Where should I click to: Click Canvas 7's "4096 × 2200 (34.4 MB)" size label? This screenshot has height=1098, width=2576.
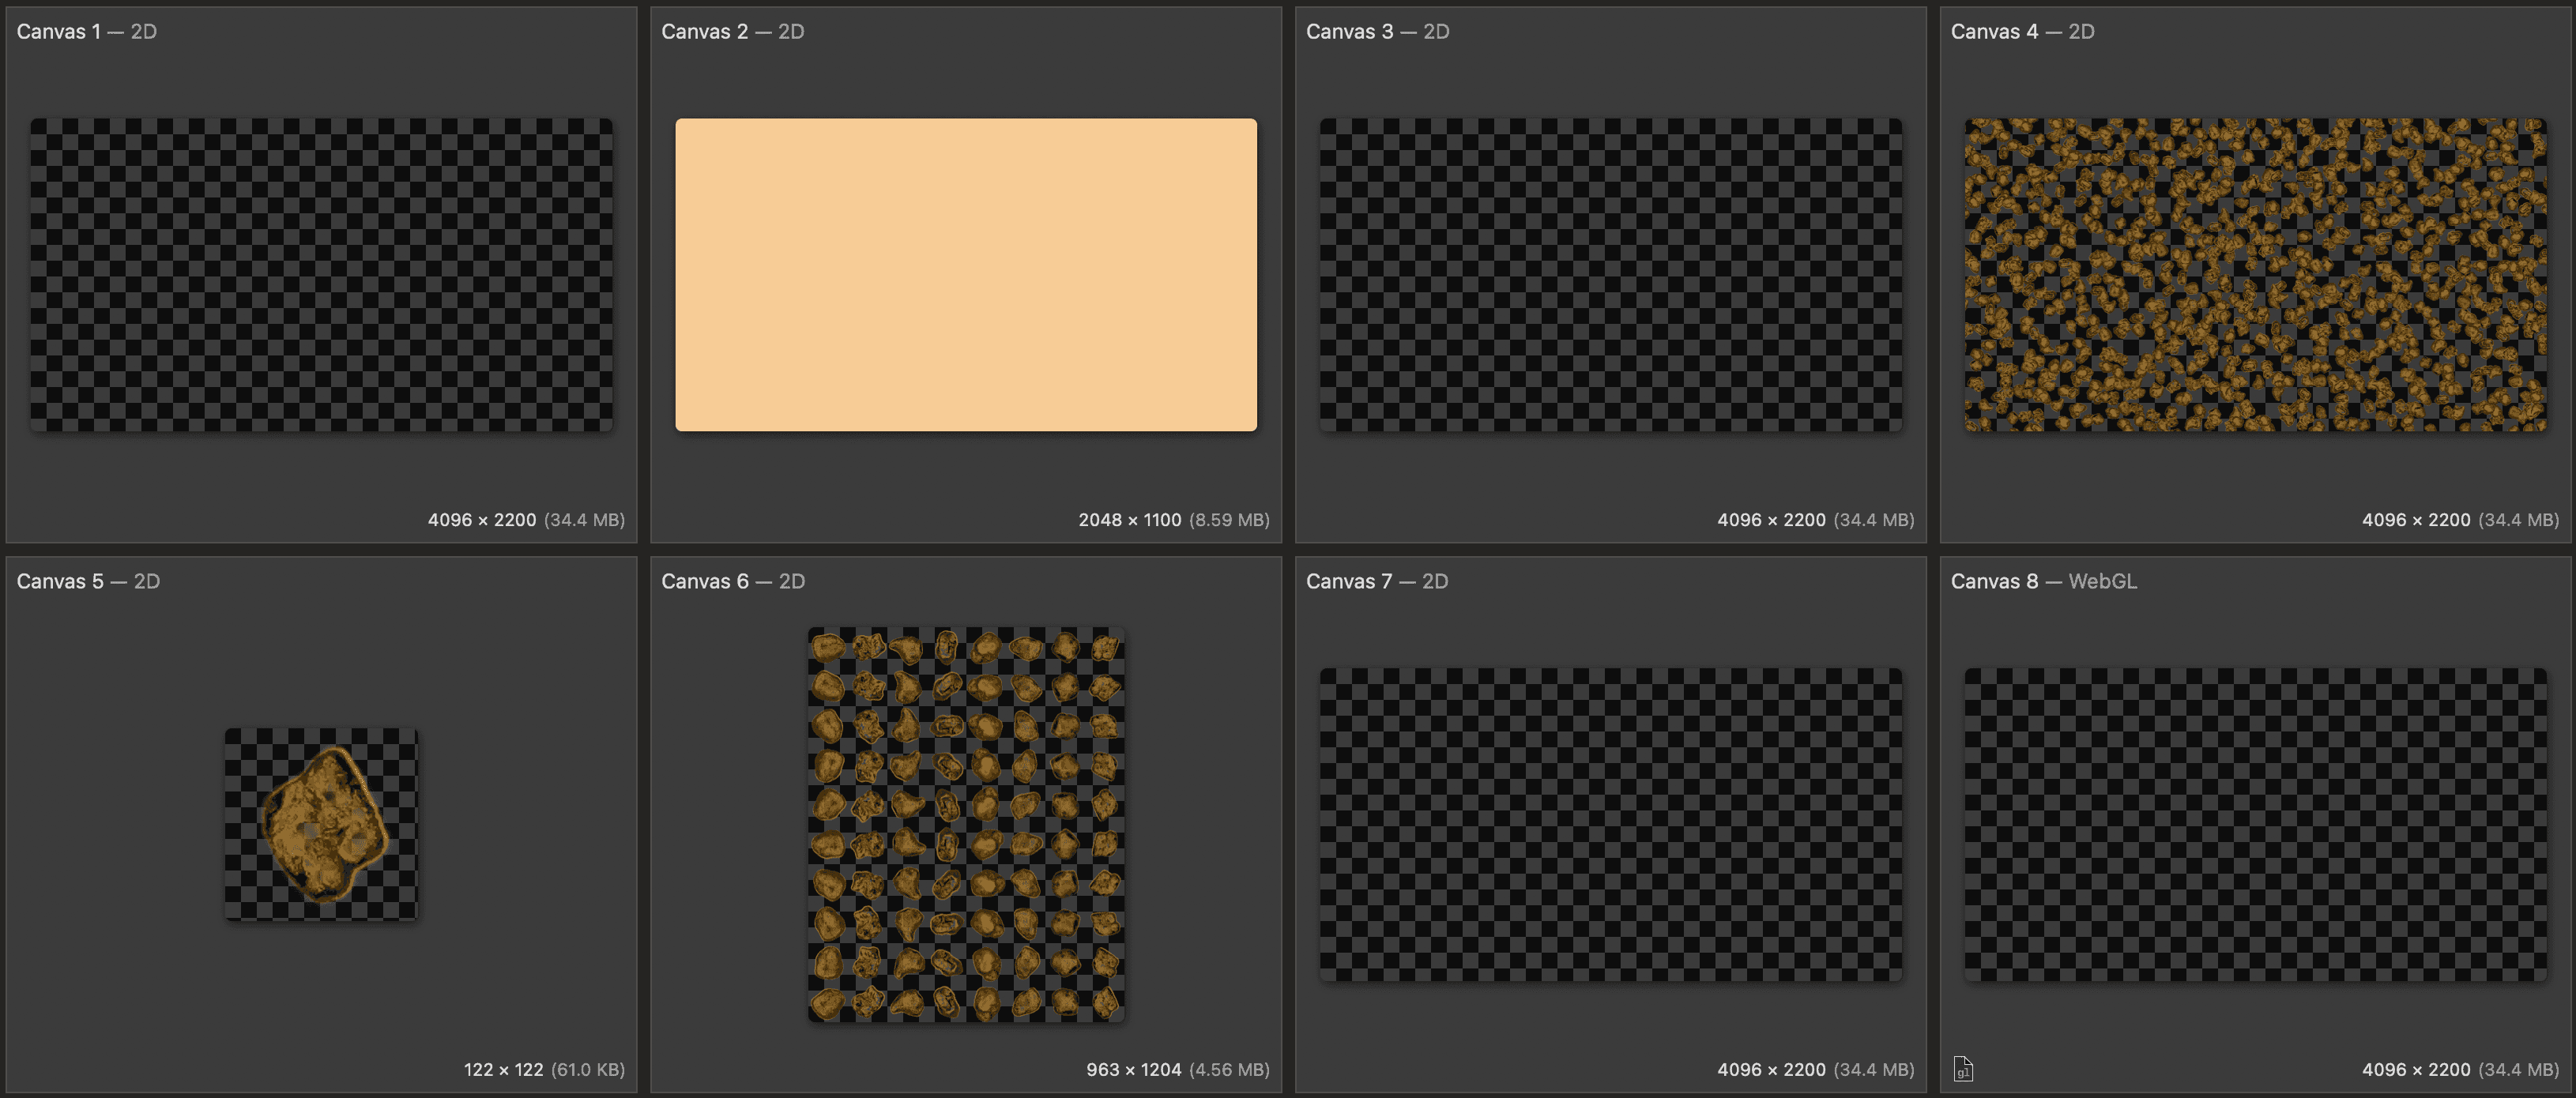coord(1816,1069)
